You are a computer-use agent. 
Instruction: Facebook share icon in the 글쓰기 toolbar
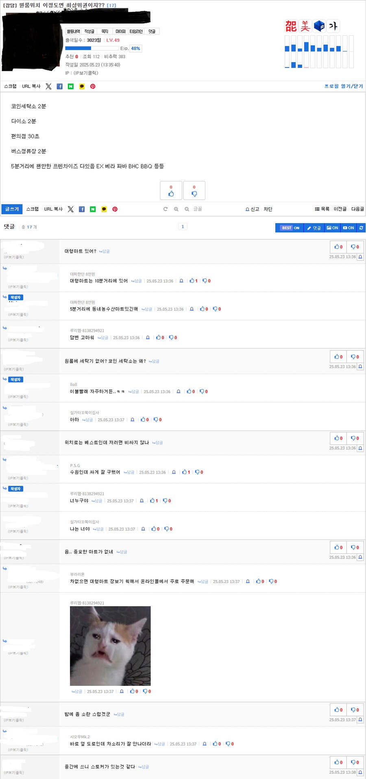[x=82, y=209]
